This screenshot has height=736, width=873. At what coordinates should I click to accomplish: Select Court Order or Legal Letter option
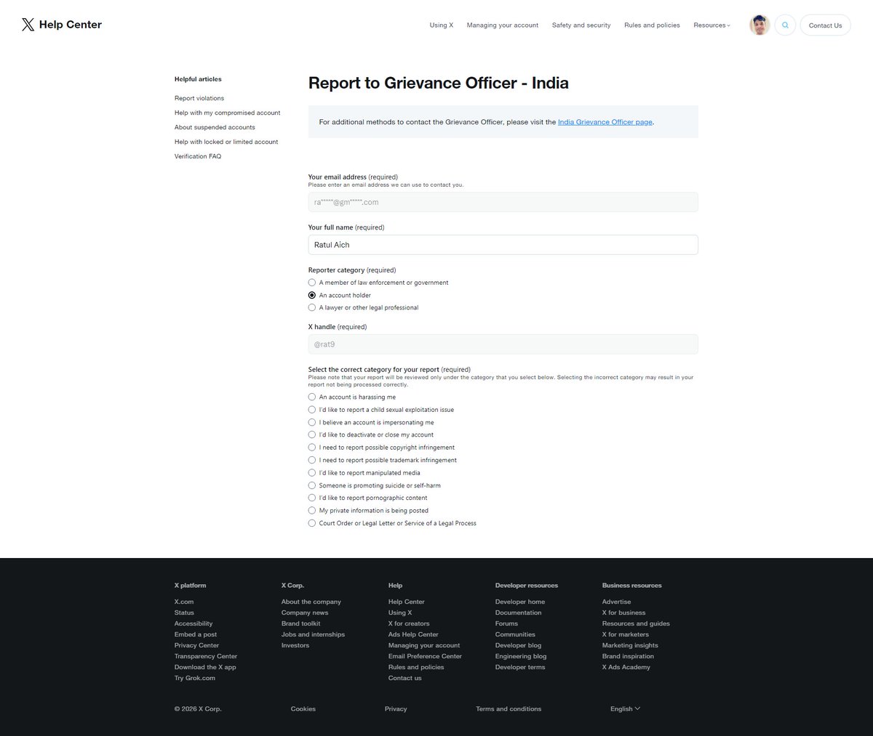pos(312,523)
